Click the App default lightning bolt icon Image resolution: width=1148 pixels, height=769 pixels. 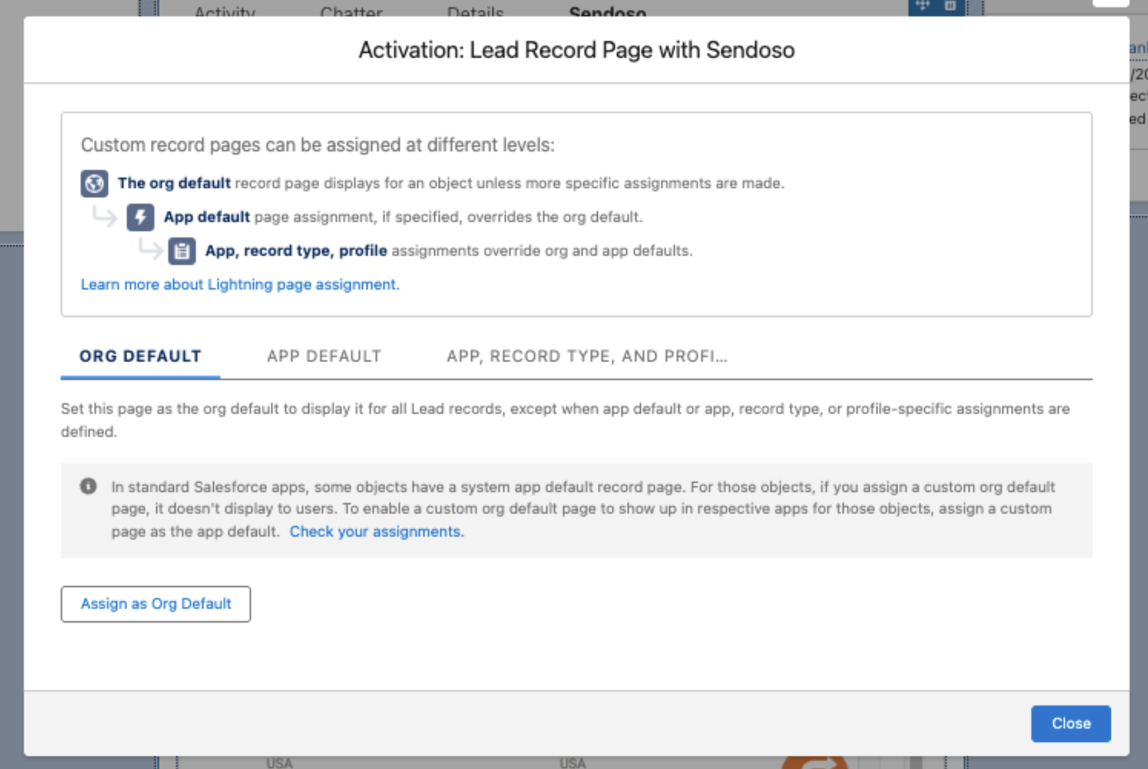point(140,217)
